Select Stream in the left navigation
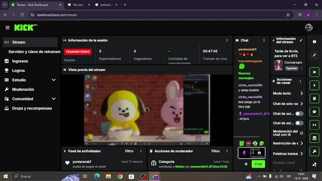Screen dimensions: 322x181 [x=30, y=42]
